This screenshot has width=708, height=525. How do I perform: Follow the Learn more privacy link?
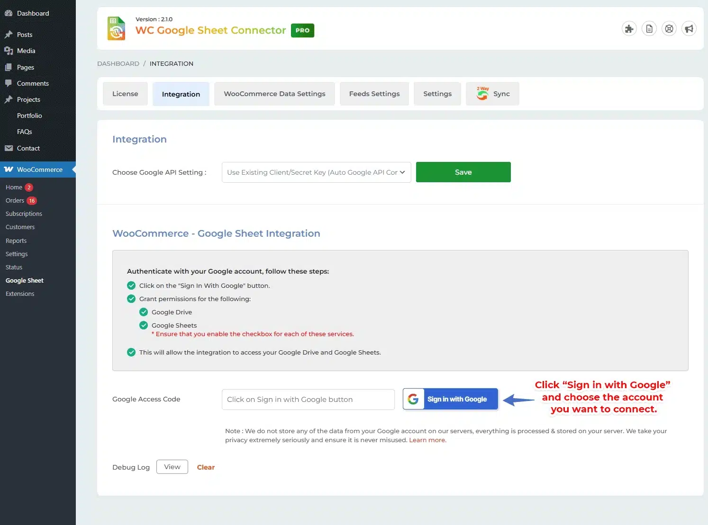427,440
